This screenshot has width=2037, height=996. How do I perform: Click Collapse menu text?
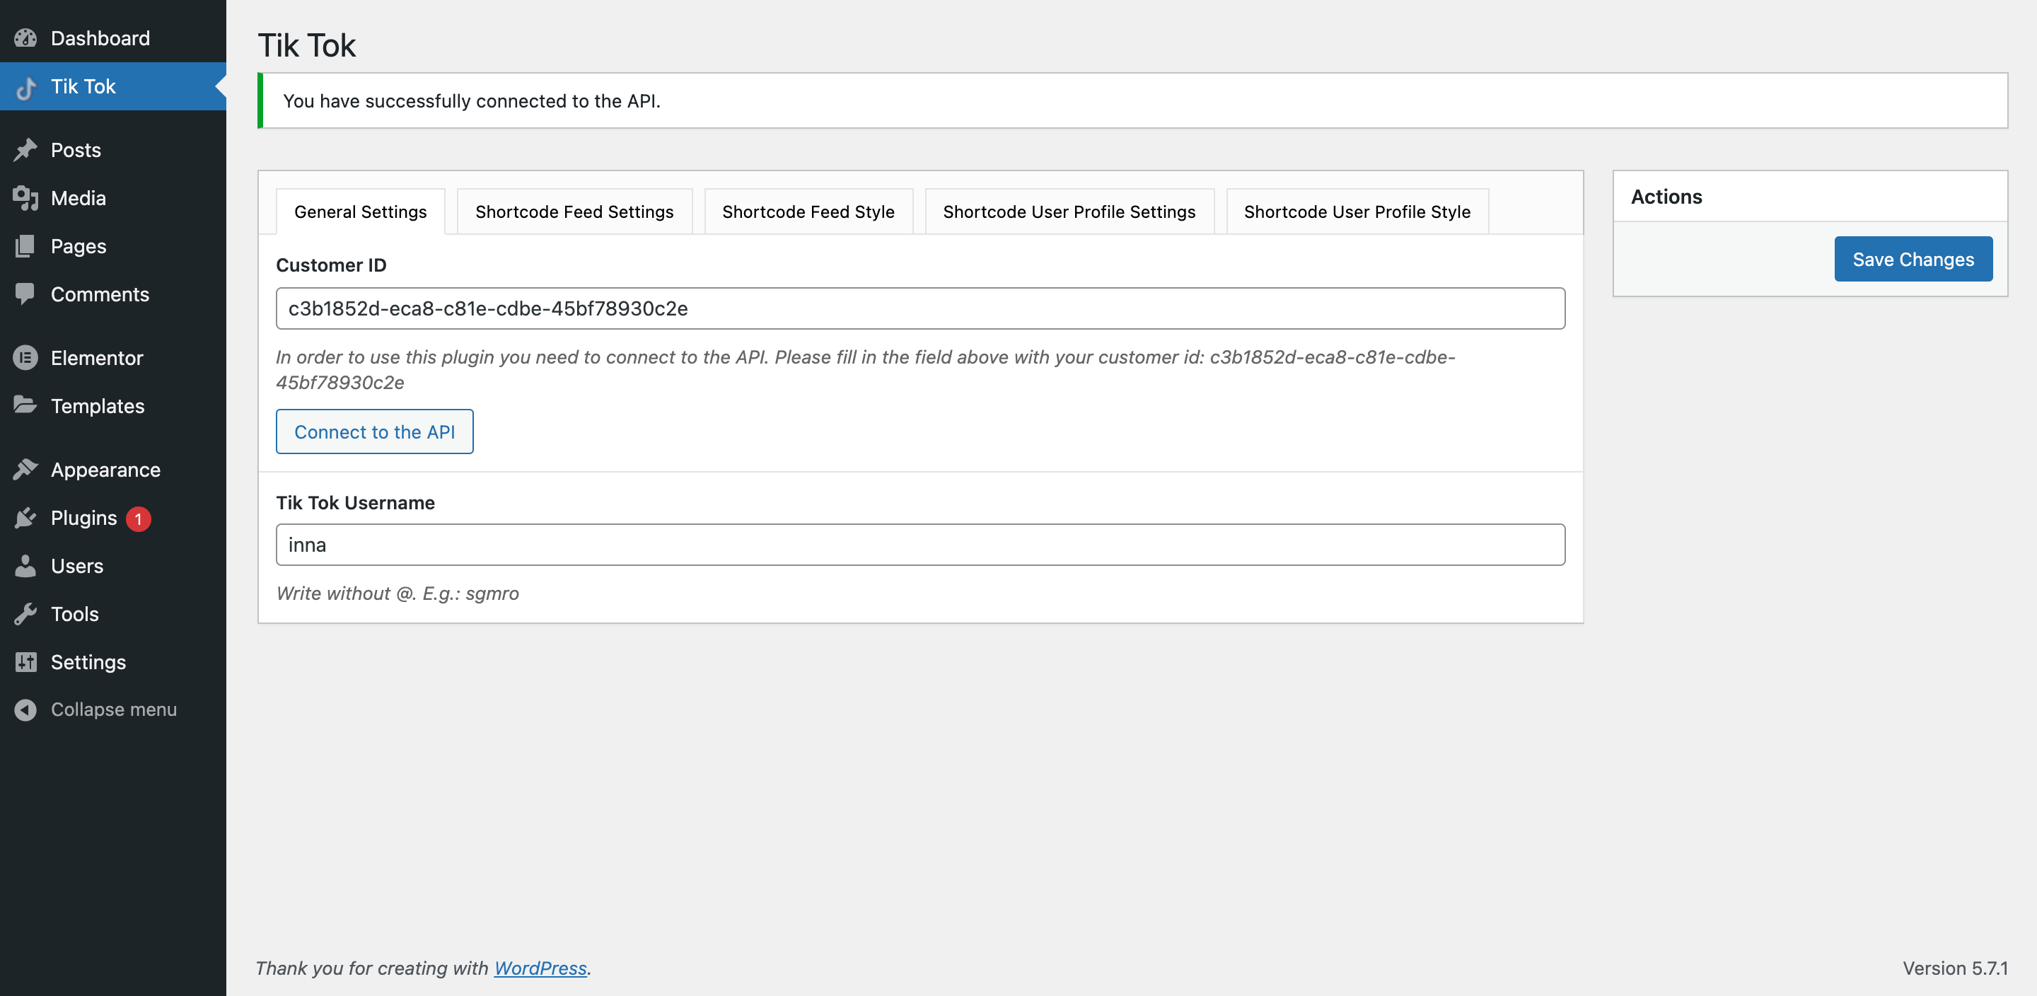click(114, 710)
